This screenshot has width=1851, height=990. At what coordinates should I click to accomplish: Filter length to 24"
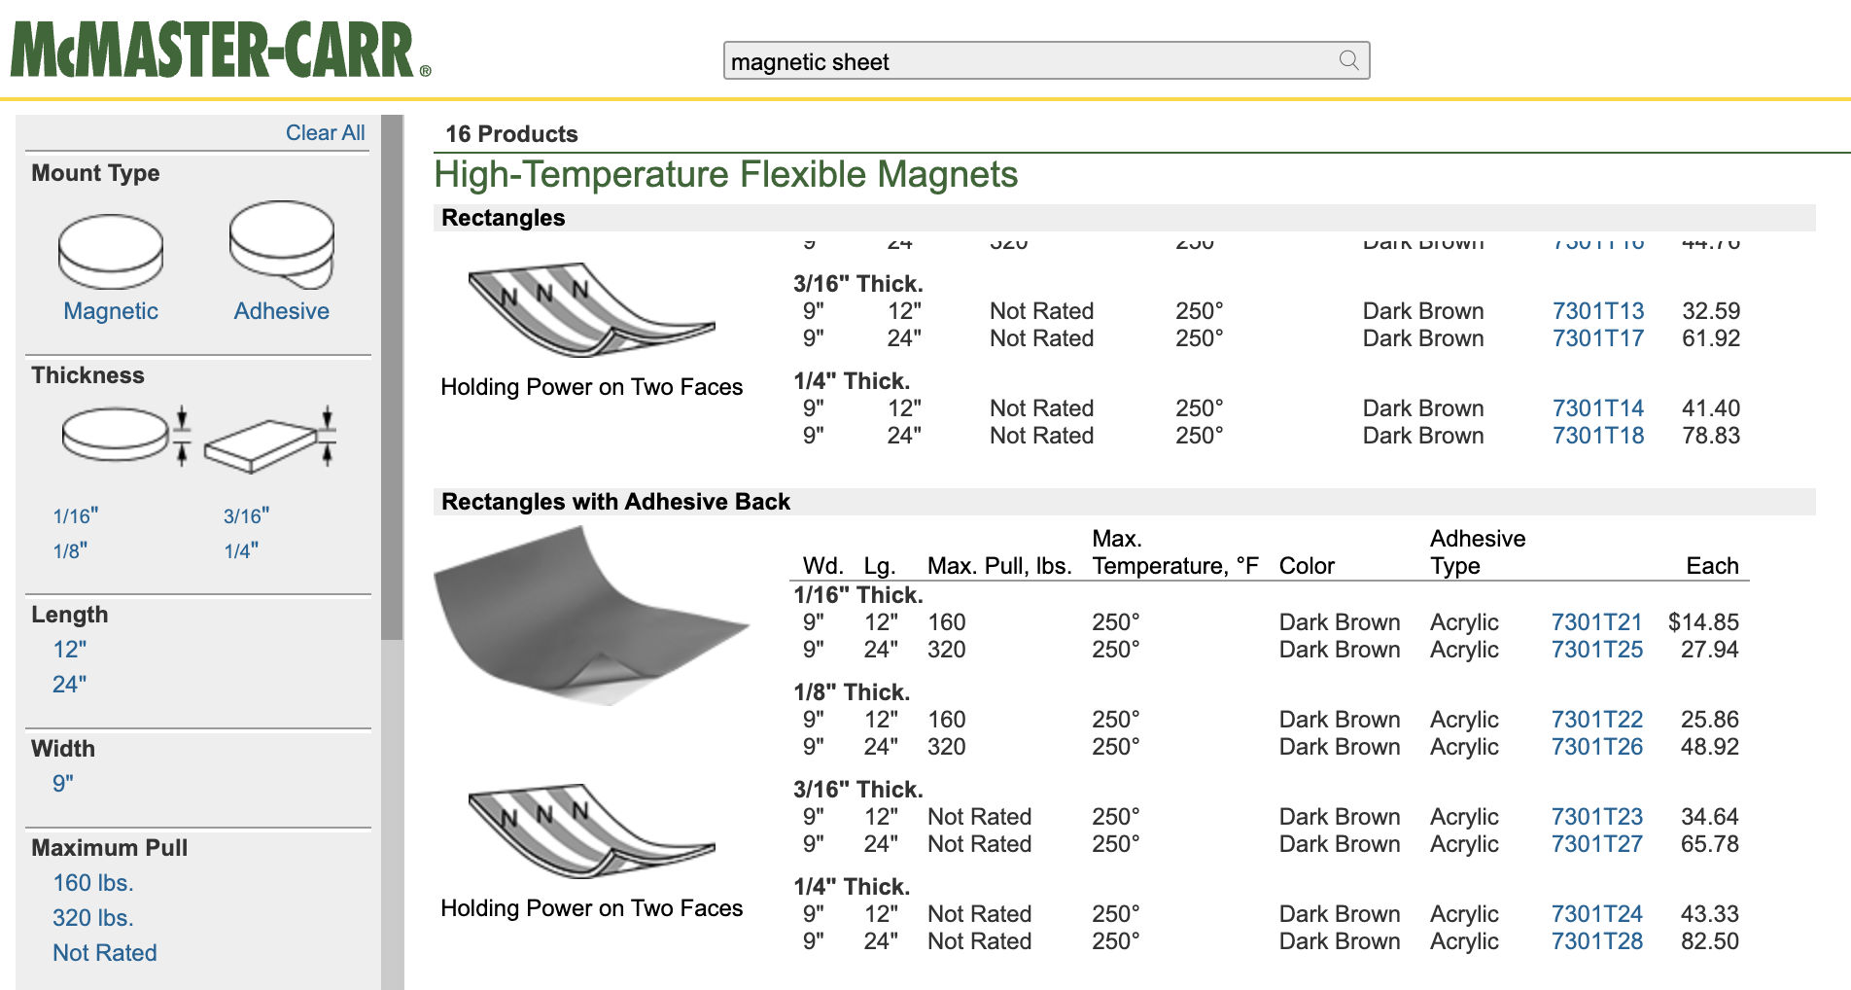tap(70, 685)
